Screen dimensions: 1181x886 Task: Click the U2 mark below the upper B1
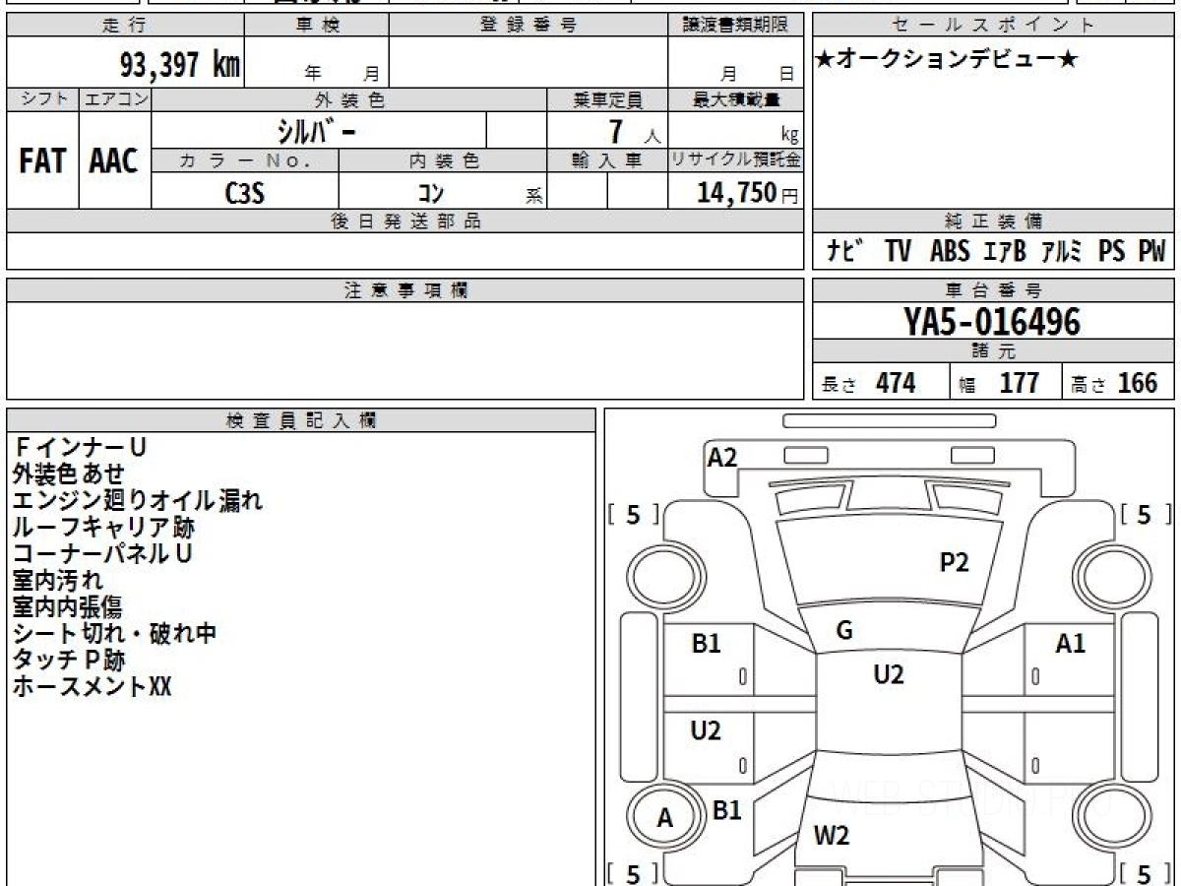click(x=706, y=730)
